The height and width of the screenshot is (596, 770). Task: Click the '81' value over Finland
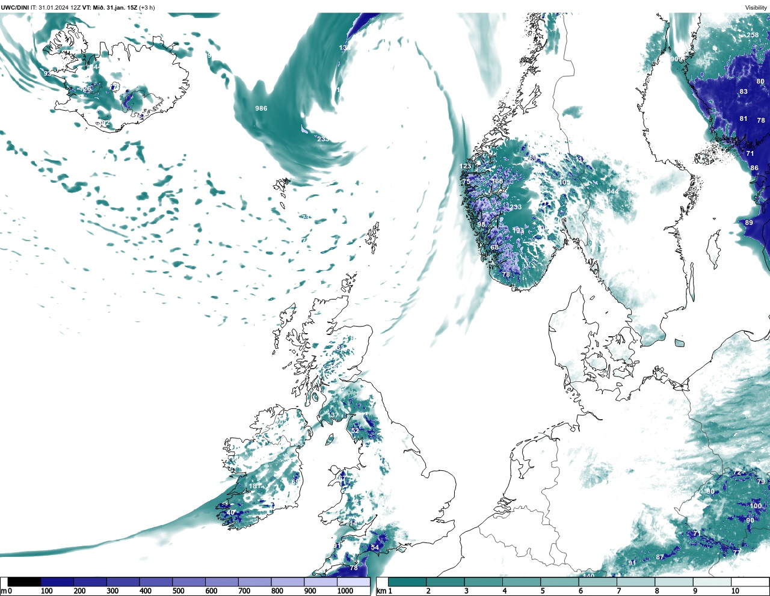pos(744,118)
